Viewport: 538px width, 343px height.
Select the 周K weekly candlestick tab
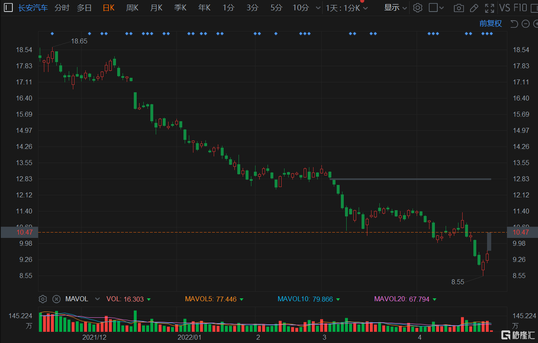(x=132, y=7)
